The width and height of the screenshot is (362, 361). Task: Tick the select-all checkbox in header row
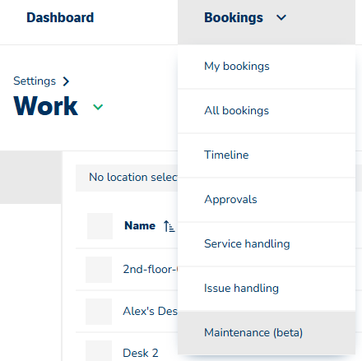tap(100, 226)
